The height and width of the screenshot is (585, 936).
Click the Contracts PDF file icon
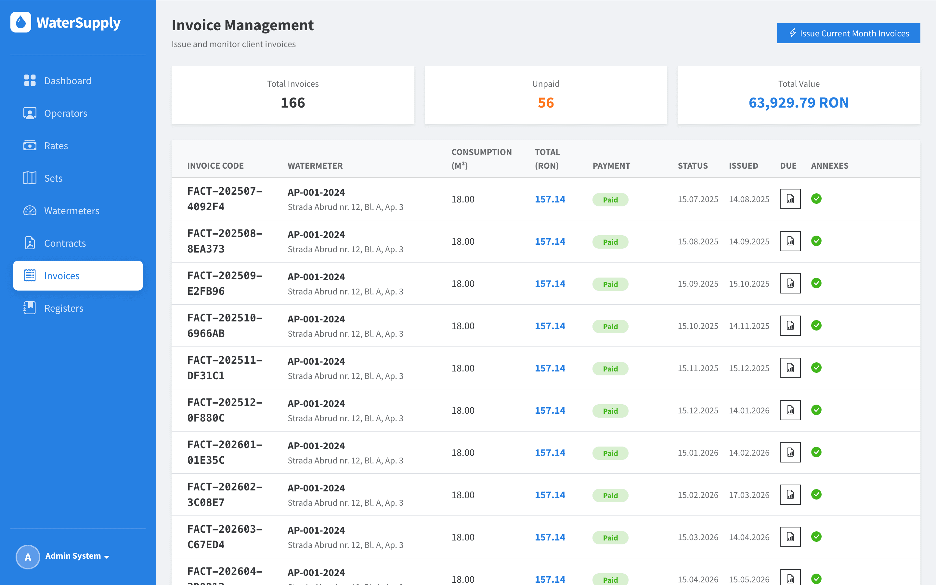click(30, 243)
